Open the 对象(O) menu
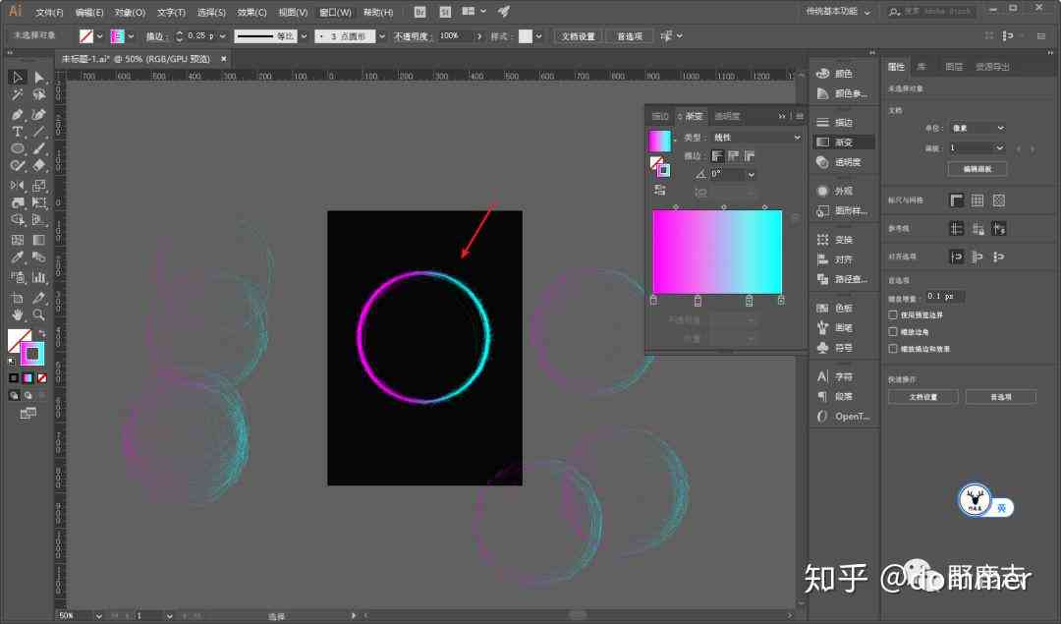Screen dimensions: 1061x624 tap(130, 12)
